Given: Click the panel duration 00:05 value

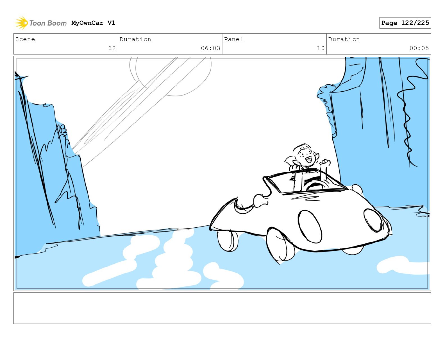Looking at the screenshot, I should 419,48.
